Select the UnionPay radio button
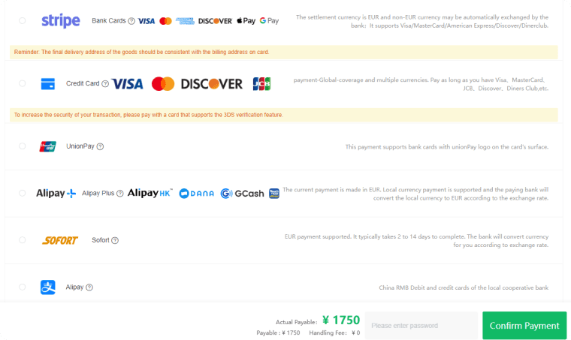 (23, 146)
